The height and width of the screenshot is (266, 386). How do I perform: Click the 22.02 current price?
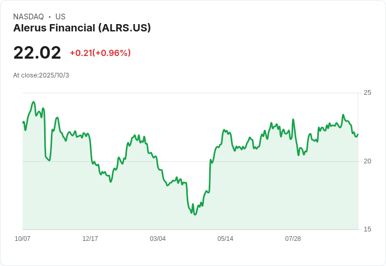[37, 52]
